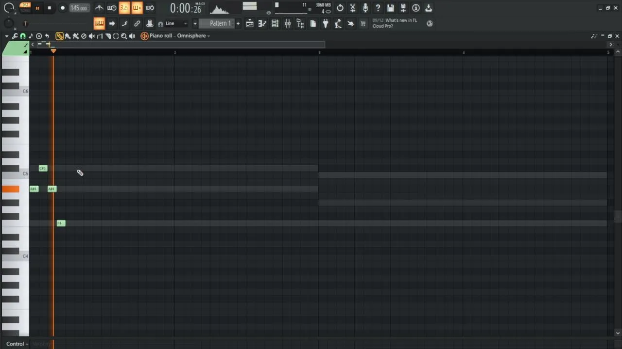Viewport: 622px width, 349px height.
Task: Open the help question mark icon
Action: [x=378, y=8]
